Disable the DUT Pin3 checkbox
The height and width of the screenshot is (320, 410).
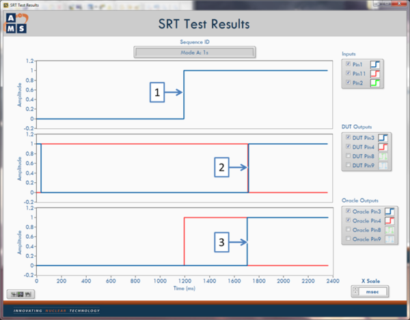click(x=348, y=137)
